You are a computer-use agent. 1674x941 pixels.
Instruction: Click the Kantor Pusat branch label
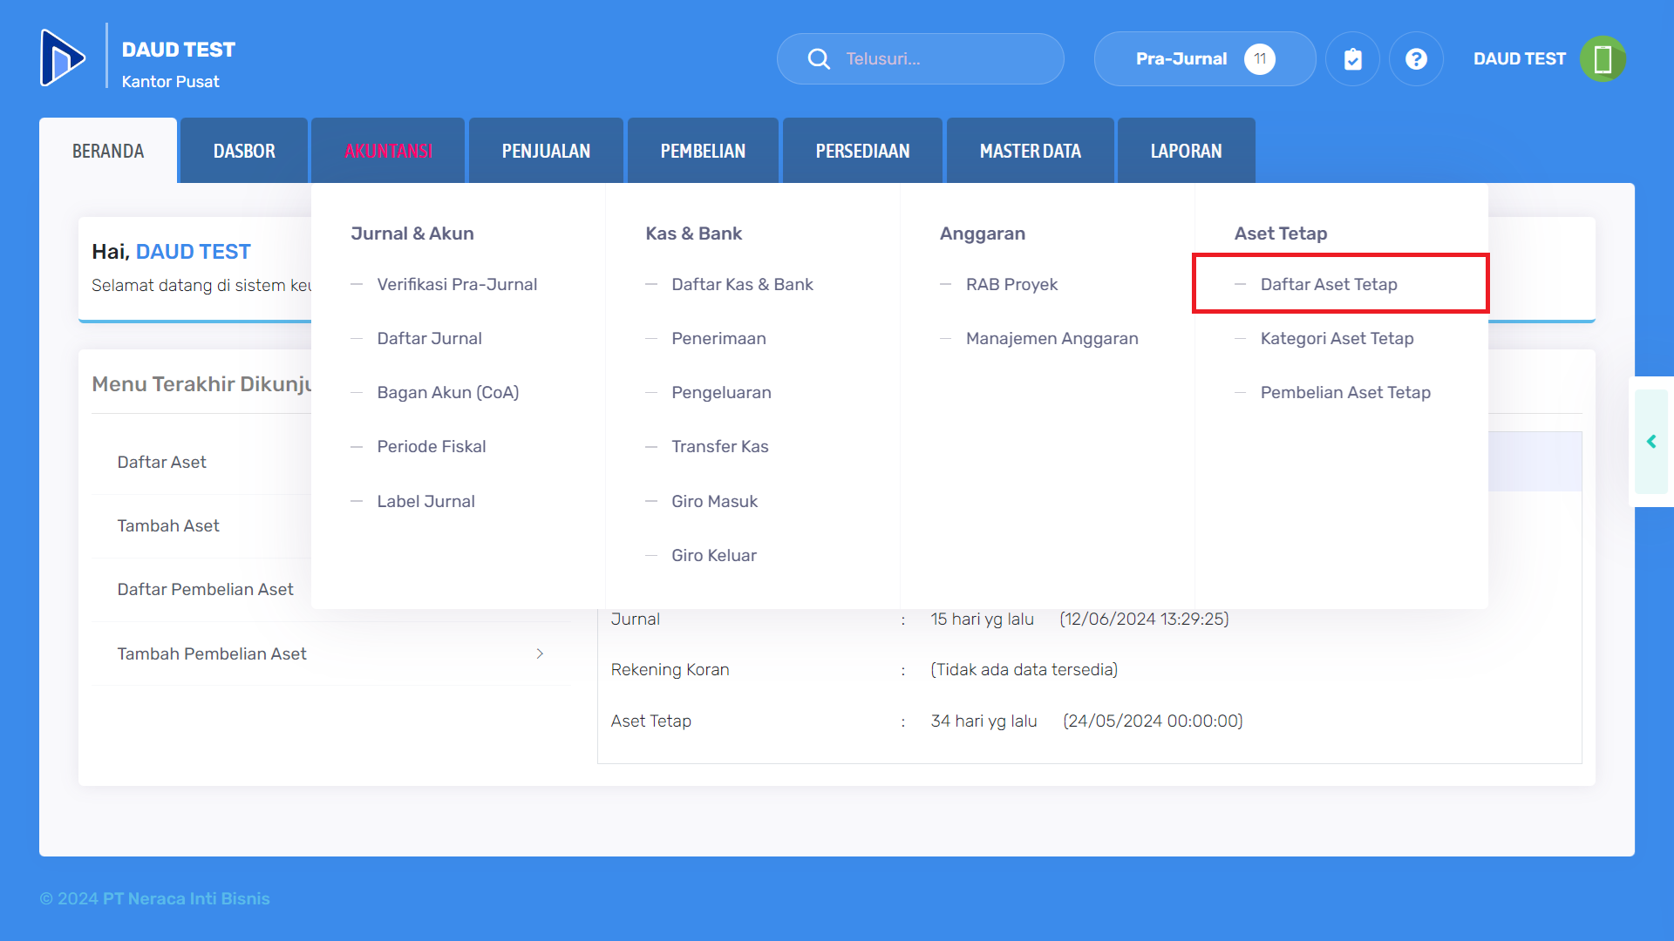(170, 81)
